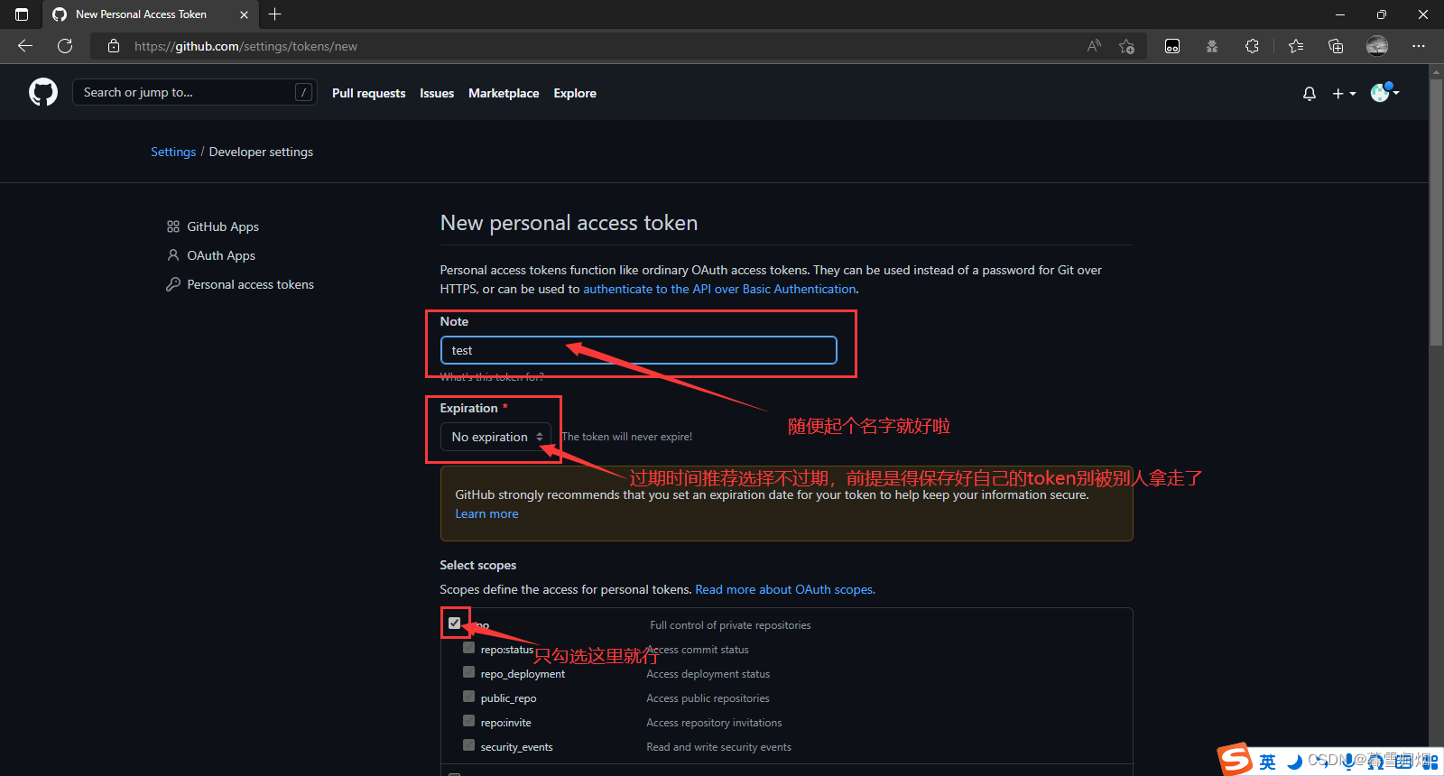
Task: Open the Collections icon in the toolbar
Action: click(1336, 46)
